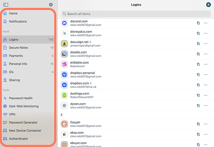Click the doodle.com logo icon
Viewport: 214px width, 147px height.
coord(64,54)
